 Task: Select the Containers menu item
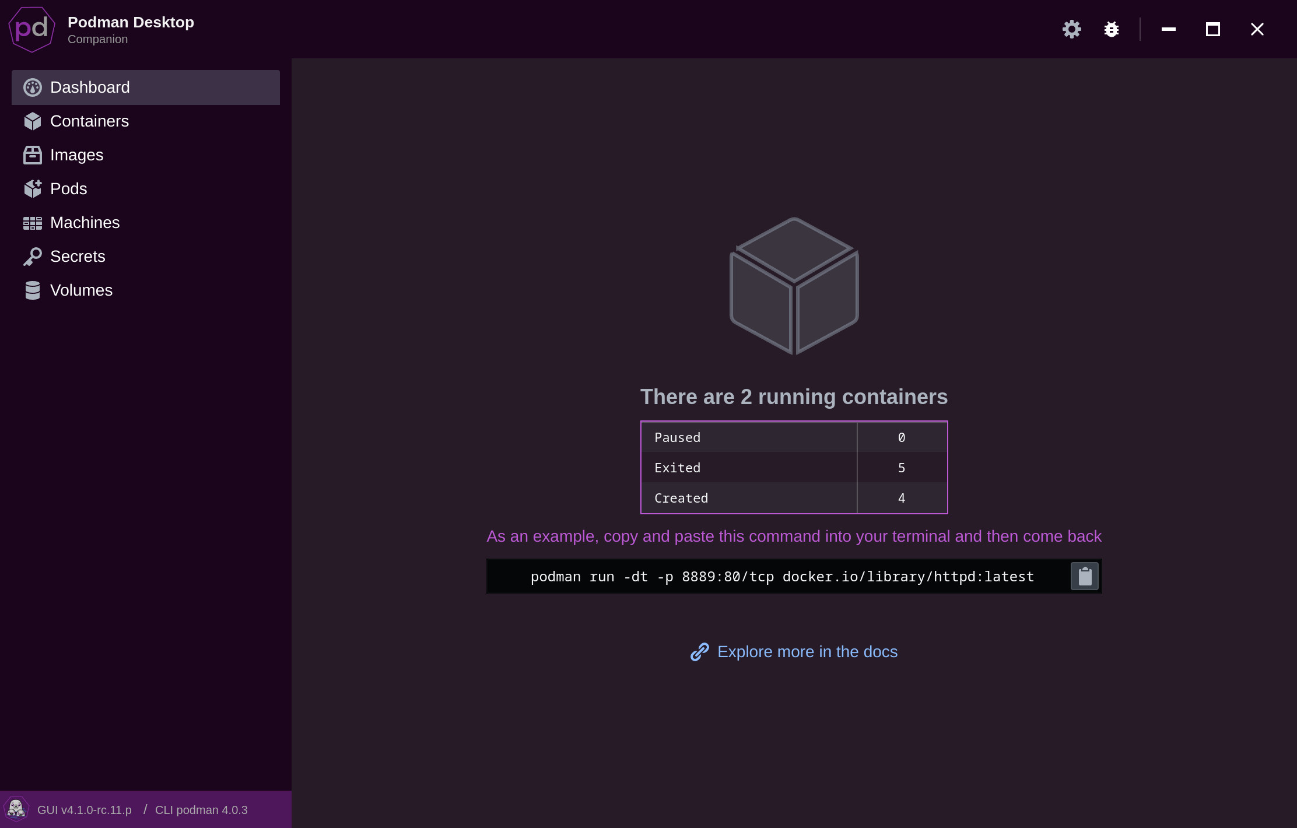[90, 121]
